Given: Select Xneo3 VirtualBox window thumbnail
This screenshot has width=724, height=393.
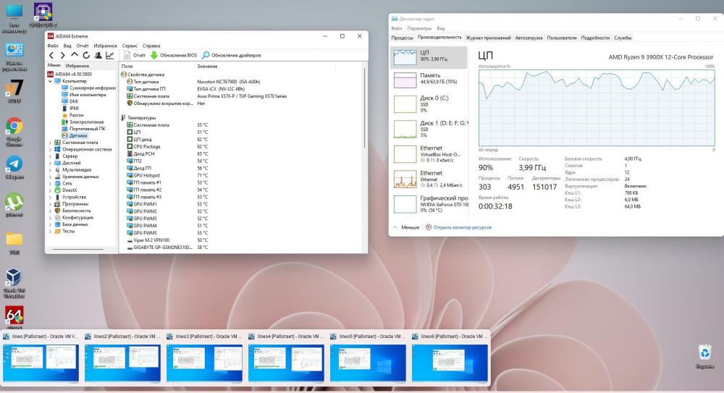Looking at the screenshot, I should [x=205, y=363].
